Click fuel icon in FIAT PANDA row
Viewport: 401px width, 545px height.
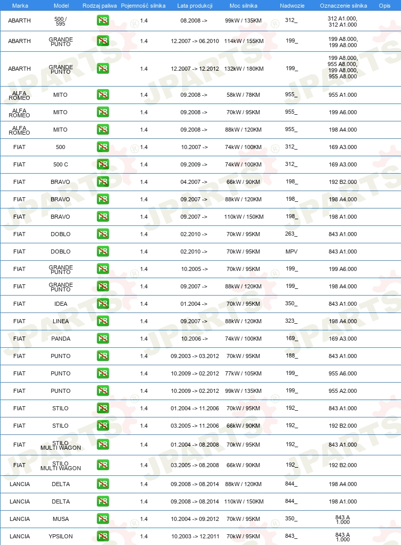click(103, 338)
